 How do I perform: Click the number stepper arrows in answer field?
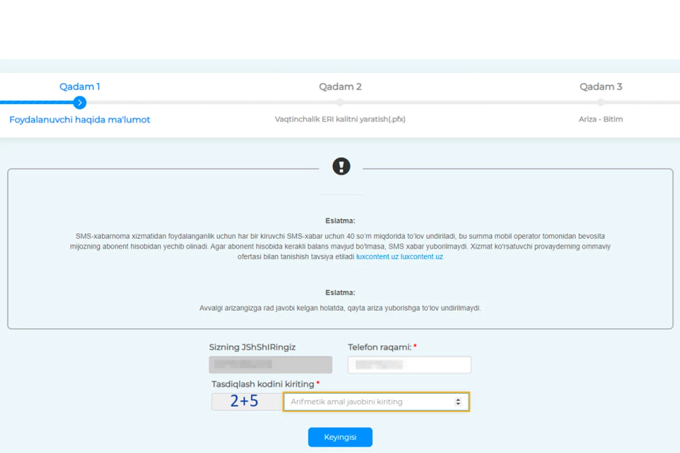coord(458,402)
